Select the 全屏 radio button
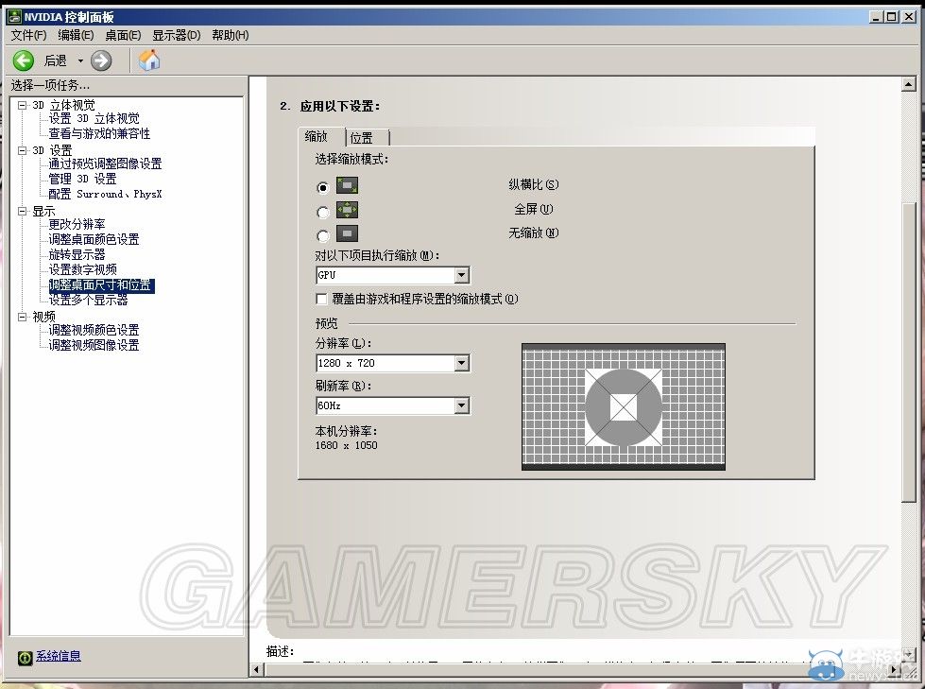925x689 pixels. pos(322,212)
